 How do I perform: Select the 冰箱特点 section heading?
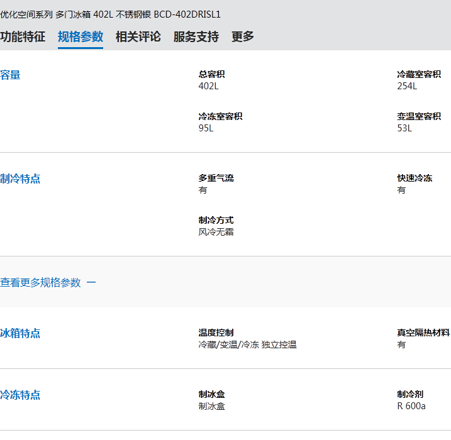[20, 333]
